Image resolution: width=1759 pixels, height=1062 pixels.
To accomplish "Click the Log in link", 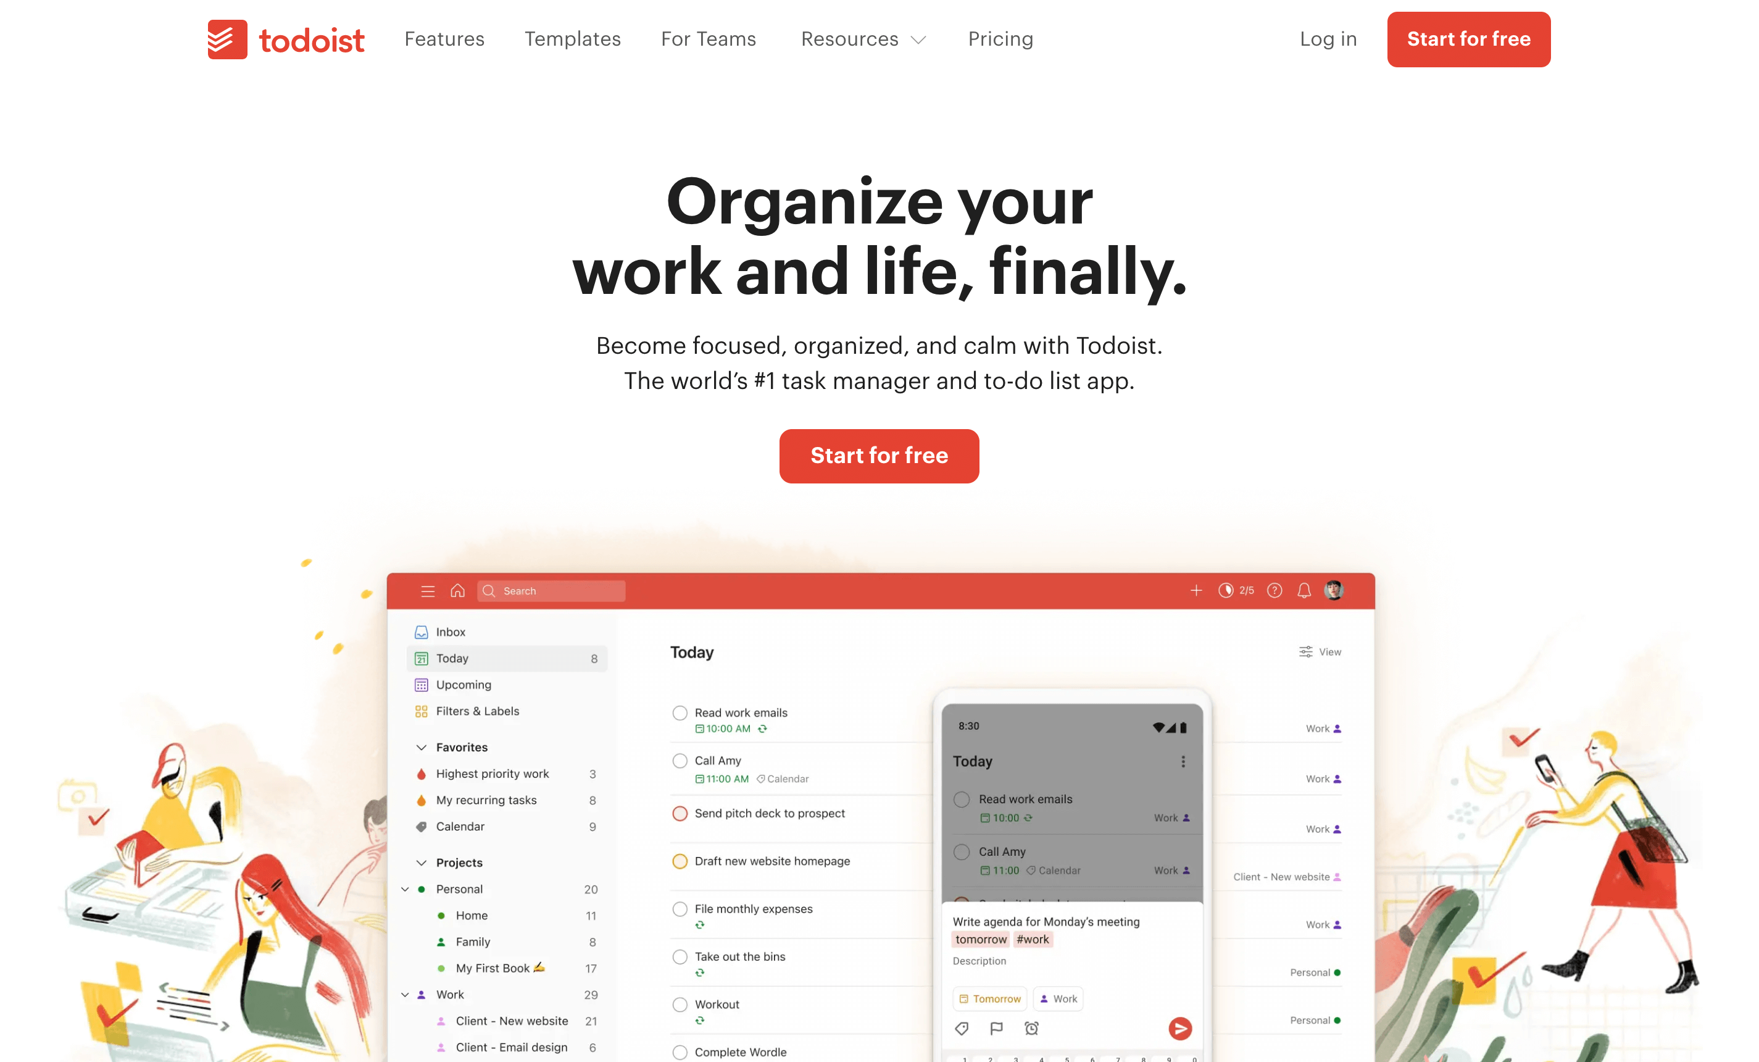I will (1328, 38).
